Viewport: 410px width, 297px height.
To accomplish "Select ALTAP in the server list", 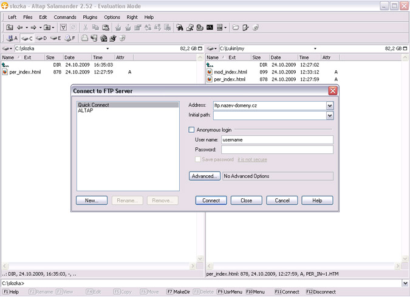I will click(86, 110).
